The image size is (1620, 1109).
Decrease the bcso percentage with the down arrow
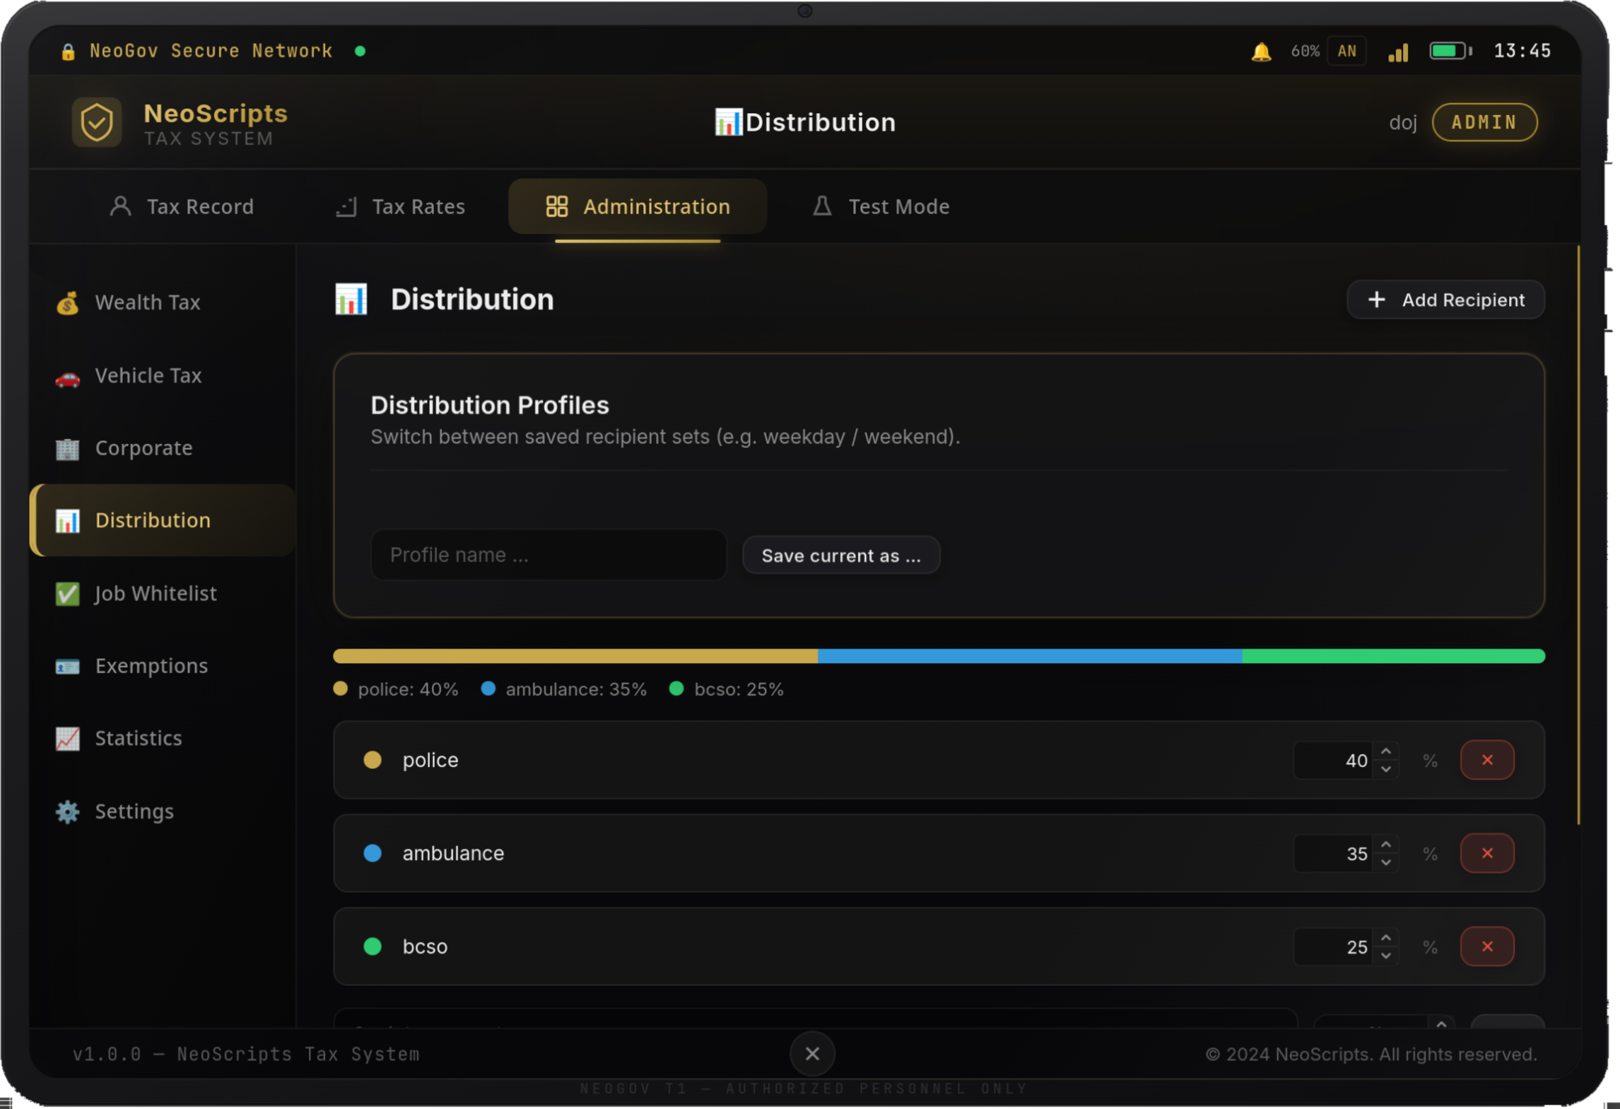[x=1386, y=956]
